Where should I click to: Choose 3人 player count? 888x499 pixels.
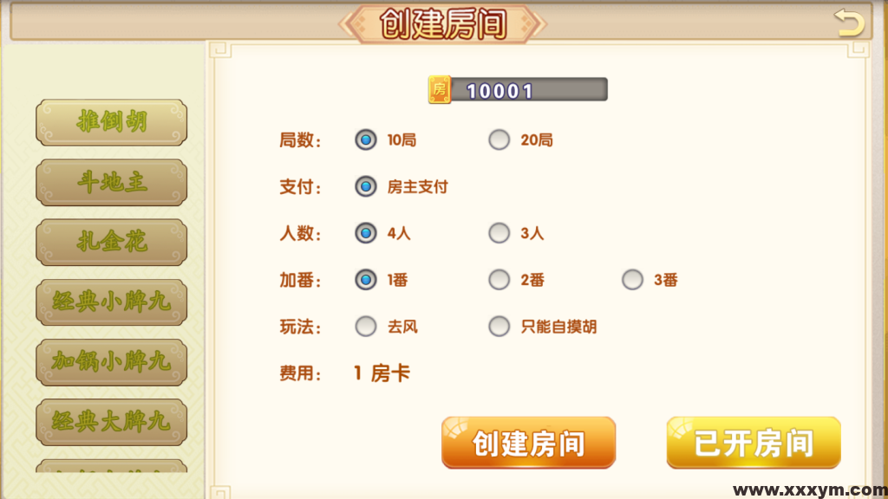coord(499,233)
